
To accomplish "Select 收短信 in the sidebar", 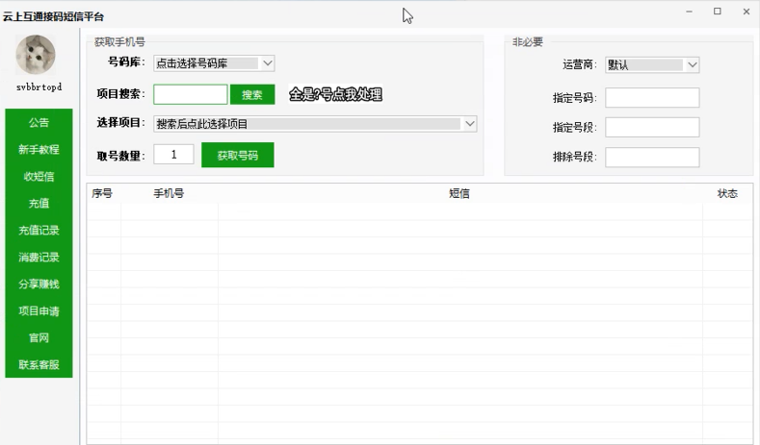I will pos(39,177).
